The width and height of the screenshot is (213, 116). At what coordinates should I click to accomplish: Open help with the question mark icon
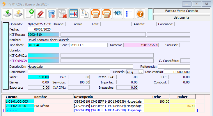tap(140, 14)
